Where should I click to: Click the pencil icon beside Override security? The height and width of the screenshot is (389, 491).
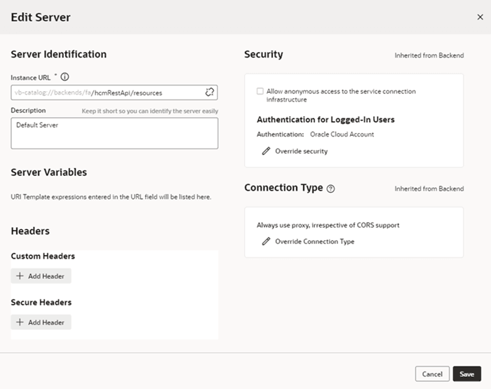(266, 151)
